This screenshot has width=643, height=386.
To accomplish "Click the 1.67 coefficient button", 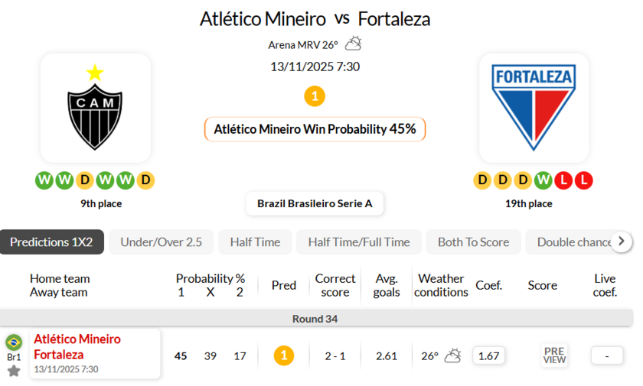I will [x=488, y=355].
